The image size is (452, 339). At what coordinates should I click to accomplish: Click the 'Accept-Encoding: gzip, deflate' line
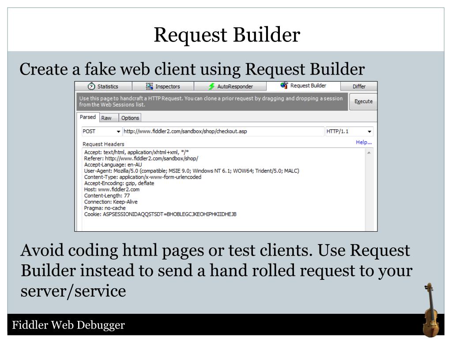pos(119,183)
